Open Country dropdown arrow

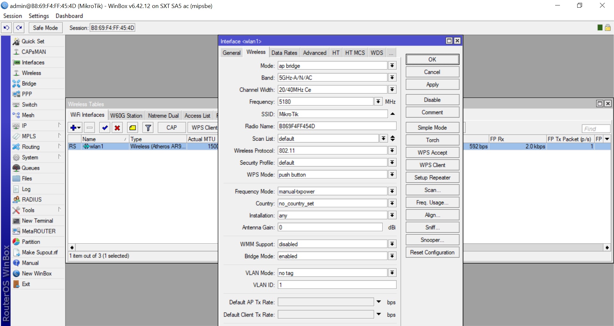(392, 203)
